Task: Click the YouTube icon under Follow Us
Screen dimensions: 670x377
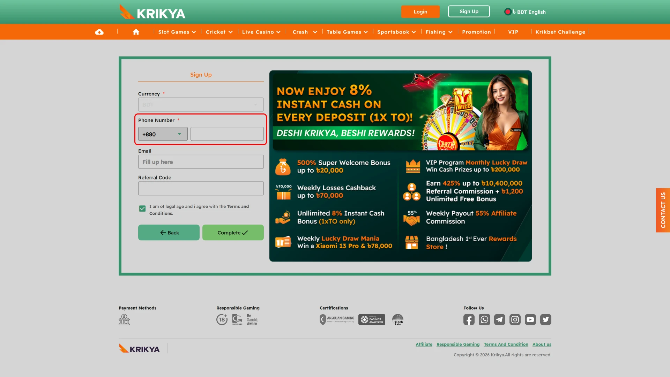Action: click(530, 319)
